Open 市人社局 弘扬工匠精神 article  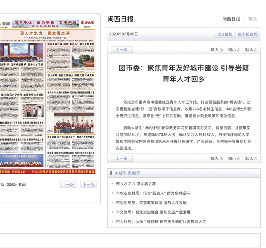pos(161,221)
